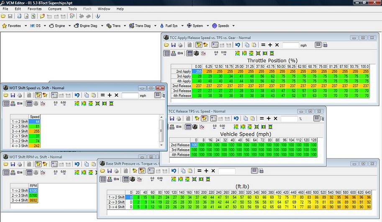Click print icon in TCC Apply/Release Speed window

(180, 45)
